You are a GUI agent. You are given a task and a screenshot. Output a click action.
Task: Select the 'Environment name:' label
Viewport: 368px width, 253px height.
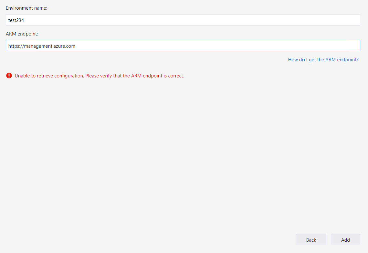pyautogui.click(x=22, y=8)
